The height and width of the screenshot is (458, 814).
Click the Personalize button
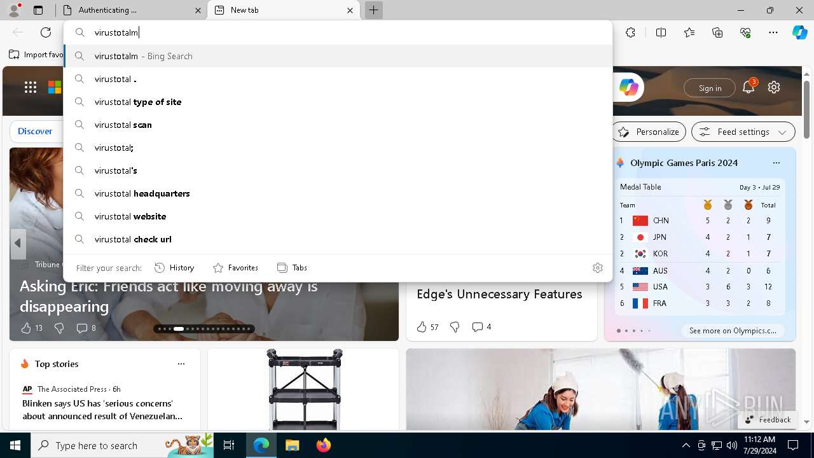[x=649, y=132]
